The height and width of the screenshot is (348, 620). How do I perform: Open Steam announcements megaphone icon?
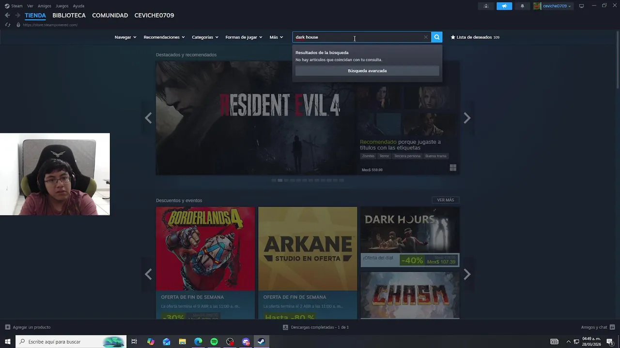coord(504,6)
